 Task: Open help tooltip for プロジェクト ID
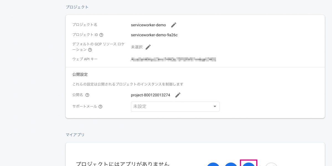(101, 35)
